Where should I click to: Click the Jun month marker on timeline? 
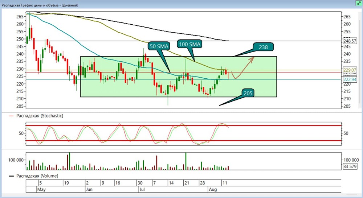(x=89, y=189)
